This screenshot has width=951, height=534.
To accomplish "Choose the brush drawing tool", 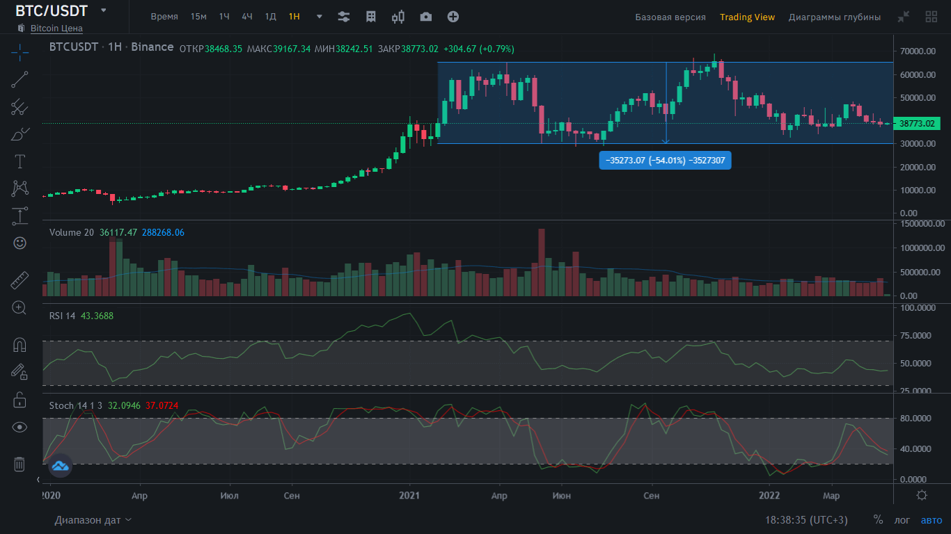I will pyautogui.click(x=19, y=134).
